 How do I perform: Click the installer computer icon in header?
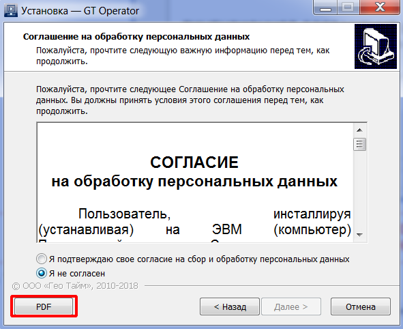click(376, 46)
